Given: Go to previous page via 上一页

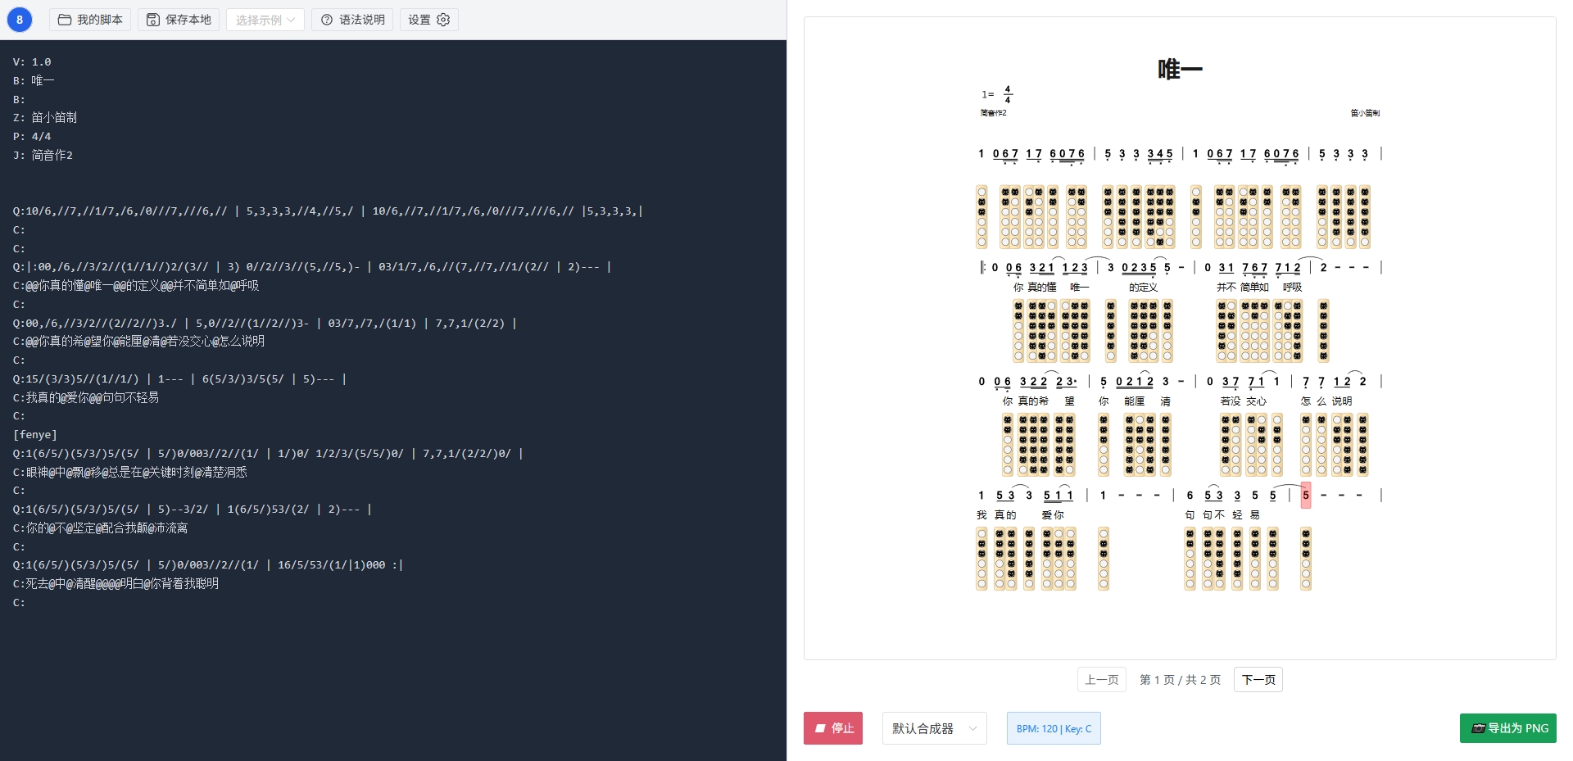Looking at the screenshot, I should pos(1101,679).
